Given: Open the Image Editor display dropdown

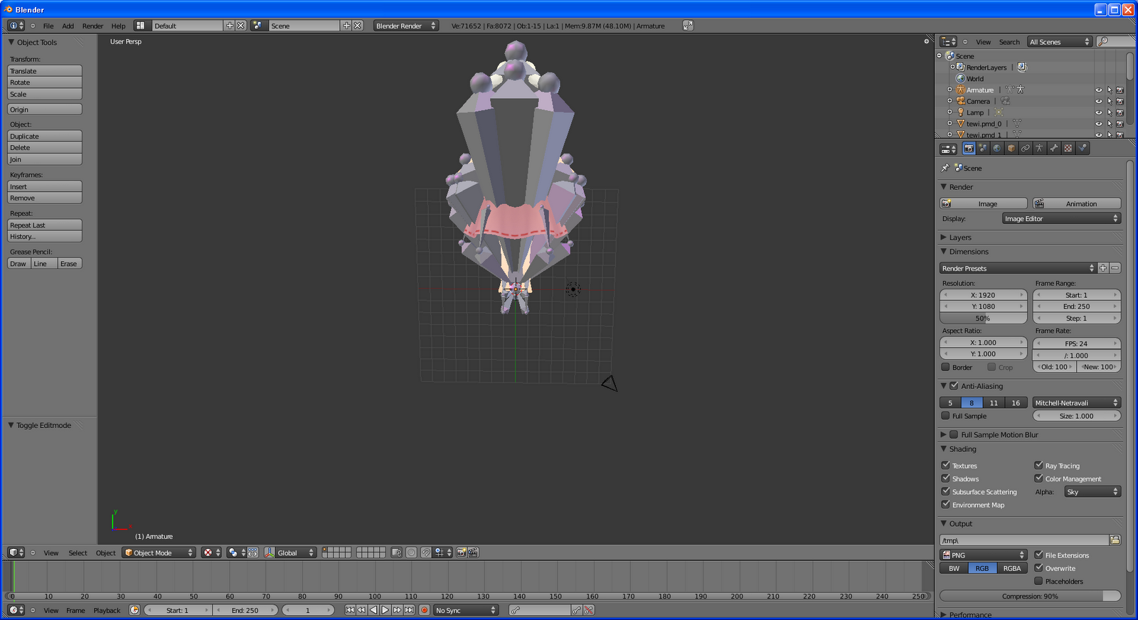Looking at the screenshot, I should click(x=1061, y=218).
